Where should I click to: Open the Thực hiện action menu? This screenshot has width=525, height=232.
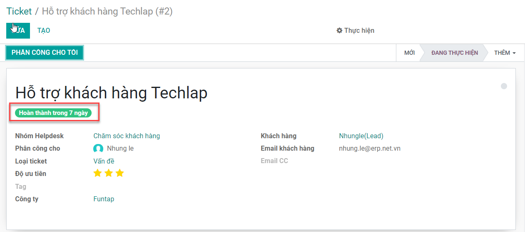pyautogui.click(x=356, y=30)
